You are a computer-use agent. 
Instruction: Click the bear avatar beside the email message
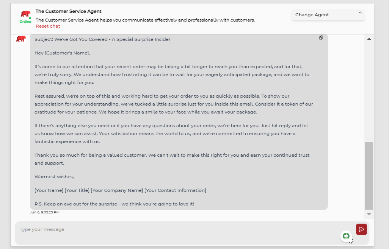21,39
